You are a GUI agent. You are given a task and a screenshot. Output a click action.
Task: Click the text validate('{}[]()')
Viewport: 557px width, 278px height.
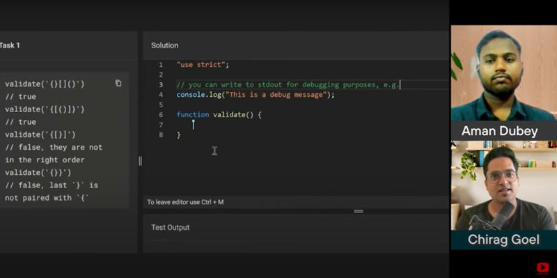[x=45, y=84]
